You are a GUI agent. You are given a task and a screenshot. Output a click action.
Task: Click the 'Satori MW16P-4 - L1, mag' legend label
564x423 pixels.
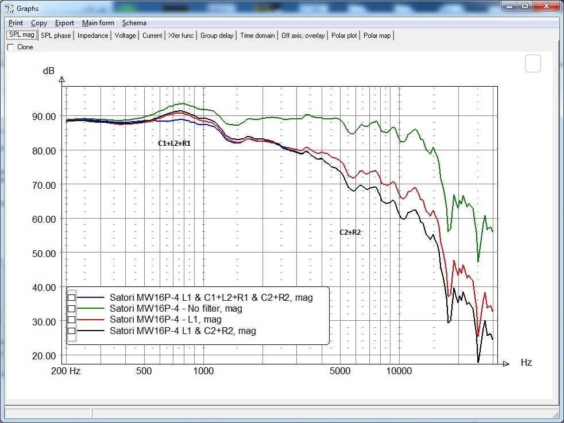click(x=165, y=320)
